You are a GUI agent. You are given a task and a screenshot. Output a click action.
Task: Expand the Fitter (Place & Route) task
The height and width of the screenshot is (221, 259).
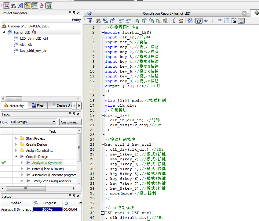[x=22, y=169]
